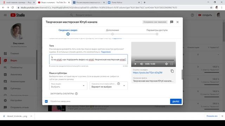Go forward with the browser forward arrow

pos(8,8)
